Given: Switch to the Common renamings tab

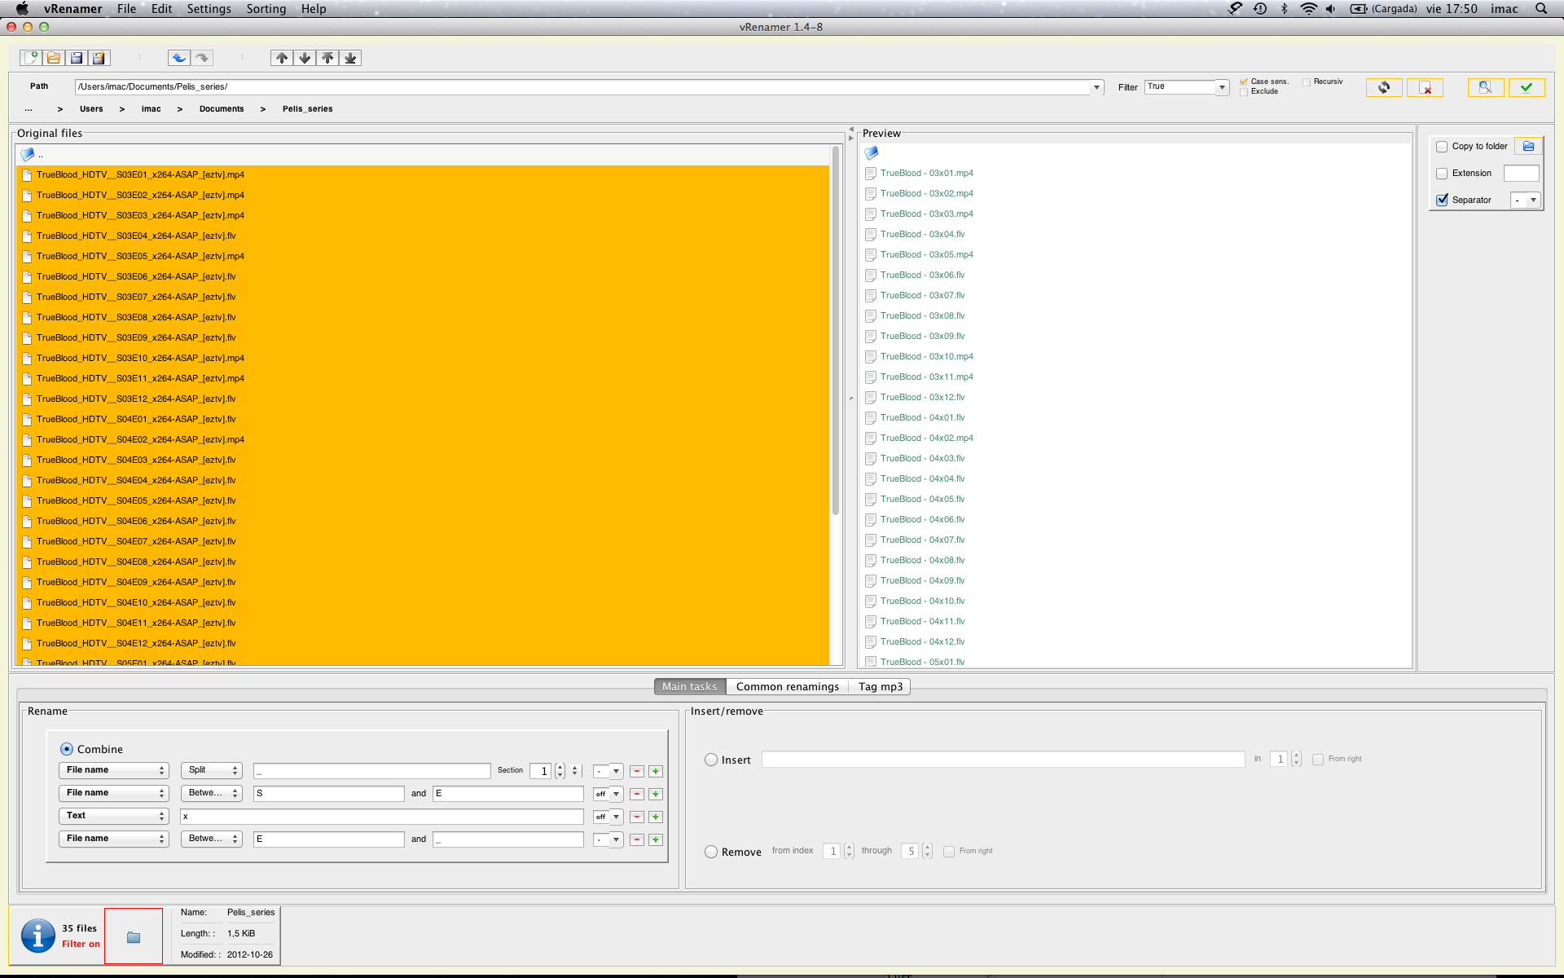Looking at the screenshot, I should coord(787,686).
